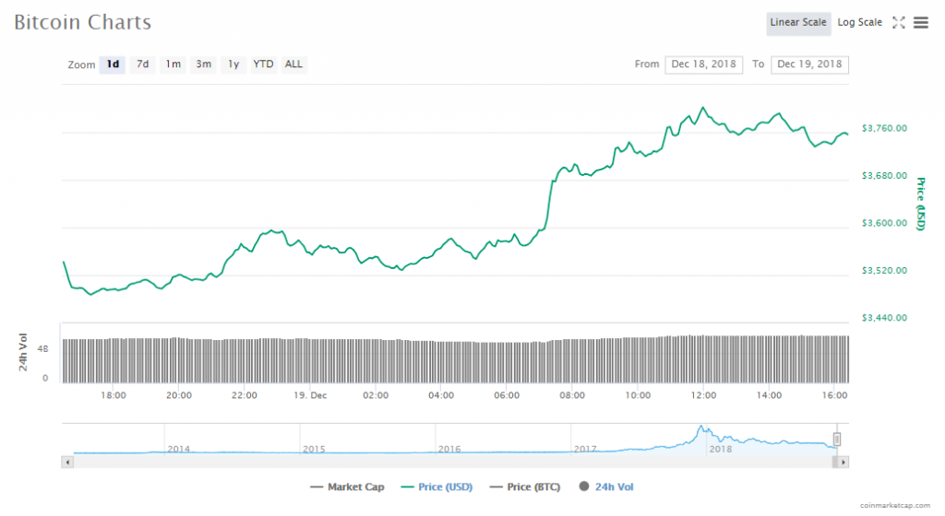Choose the YTD zoom option
The width and height of the screenshot is (945, 516).
coord(263,64)
